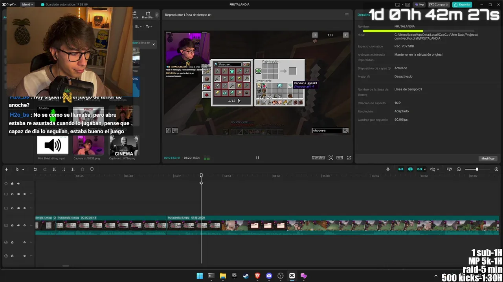
Task: Undo the last edit
Action: pos(35,169)
